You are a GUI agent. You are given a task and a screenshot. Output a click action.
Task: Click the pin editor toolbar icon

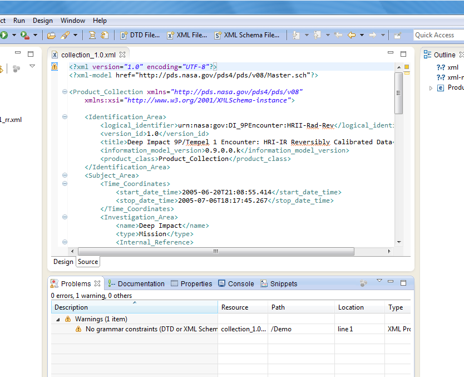click(x=398, y=36)
